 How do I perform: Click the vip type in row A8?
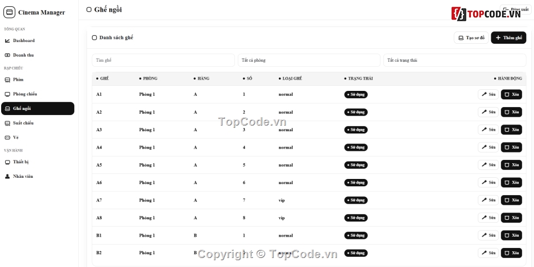[x=282, y=218]
